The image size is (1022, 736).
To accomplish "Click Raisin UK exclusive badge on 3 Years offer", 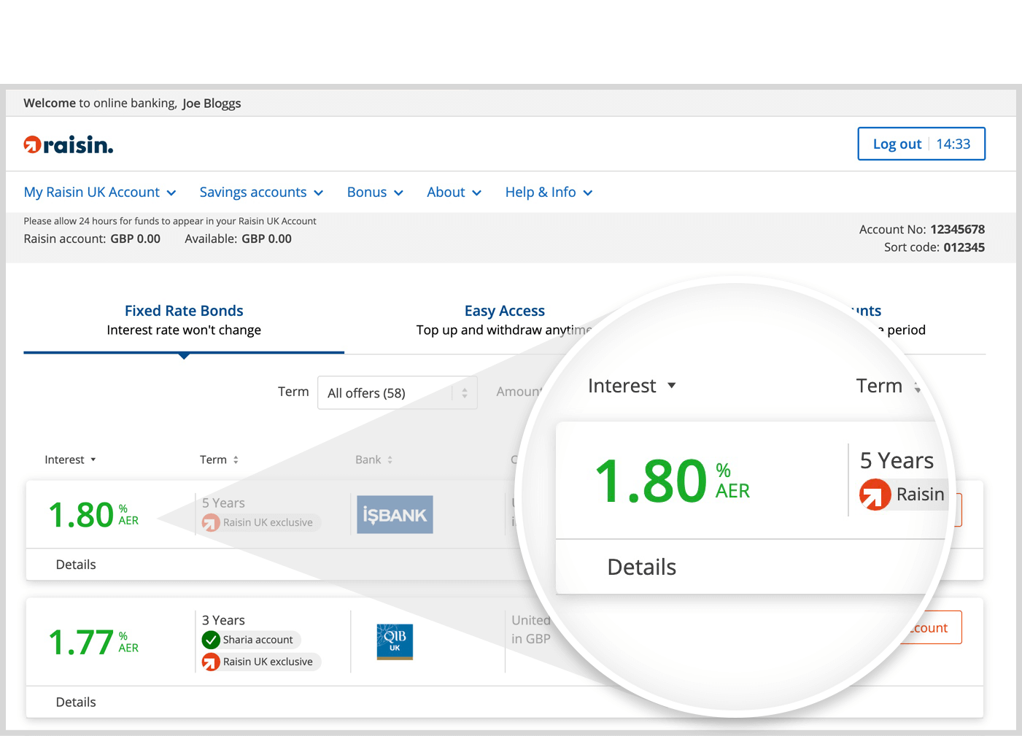I will pos(261,662).
